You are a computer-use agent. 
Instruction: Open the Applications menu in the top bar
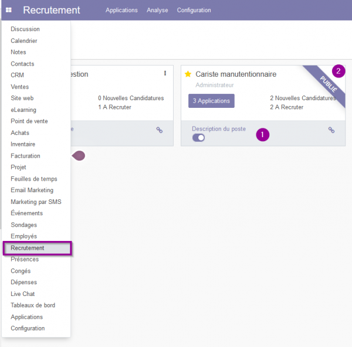point(121,10)
